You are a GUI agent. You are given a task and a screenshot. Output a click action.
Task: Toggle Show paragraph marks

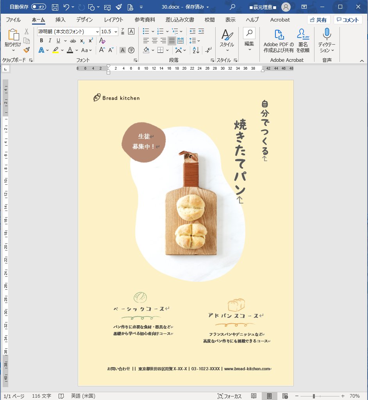[208, 50]
